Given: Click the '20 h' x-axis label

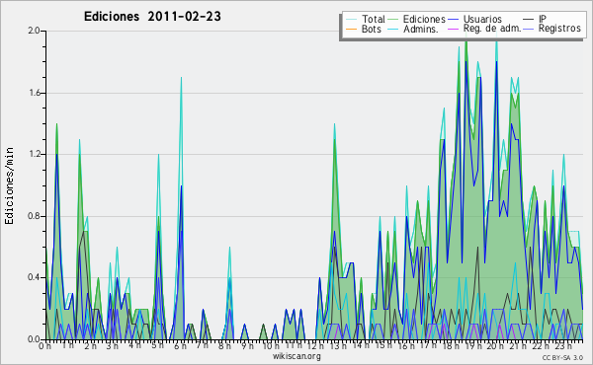Looking at the screenshot, I should (496, 346).
